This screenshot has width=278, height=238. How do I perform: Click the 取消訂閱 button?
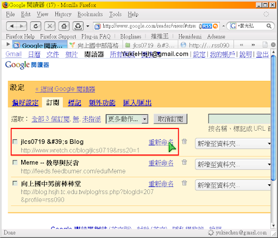coord(170,119)
